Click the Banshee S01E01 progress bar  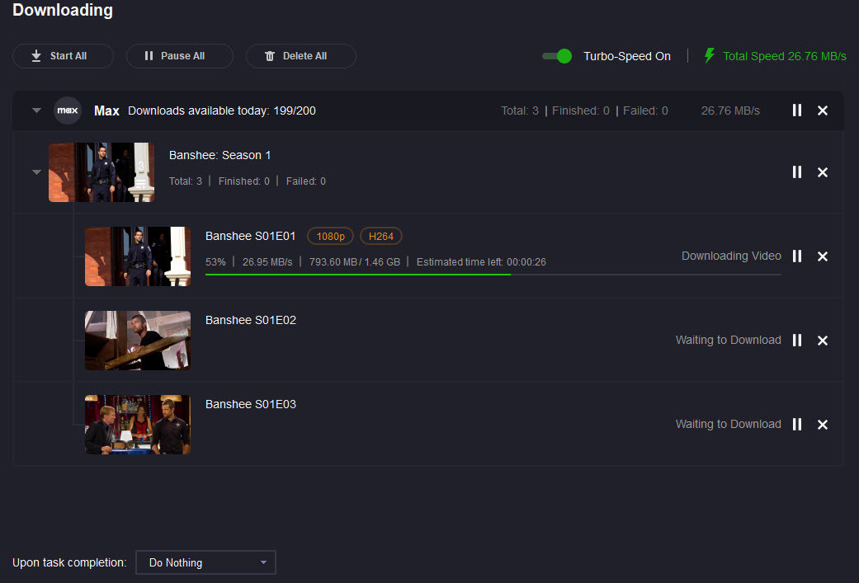[493, 275]
